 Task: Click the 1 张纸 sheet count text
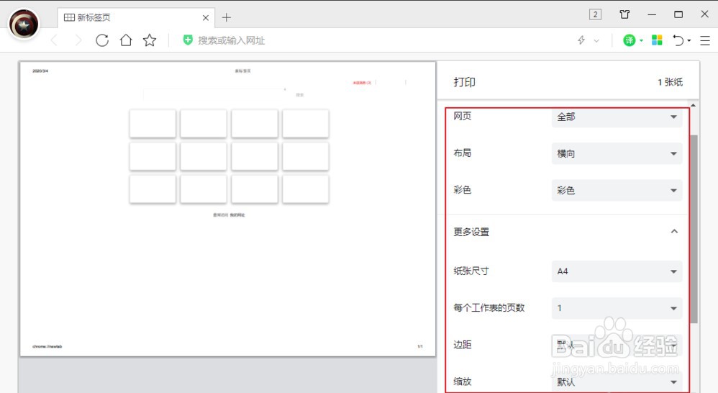[x=670, y=82]
